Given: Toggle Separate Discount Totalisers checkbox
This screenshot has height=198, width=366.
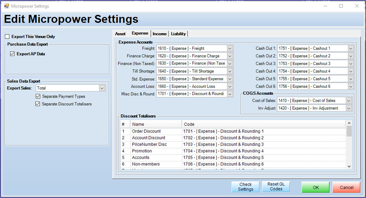Looking at the screenshot, I should pos(38,104).
